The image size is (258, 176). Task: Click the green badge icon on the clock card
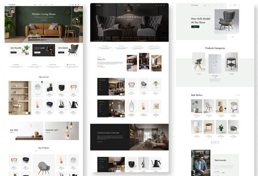pos(42,82)
